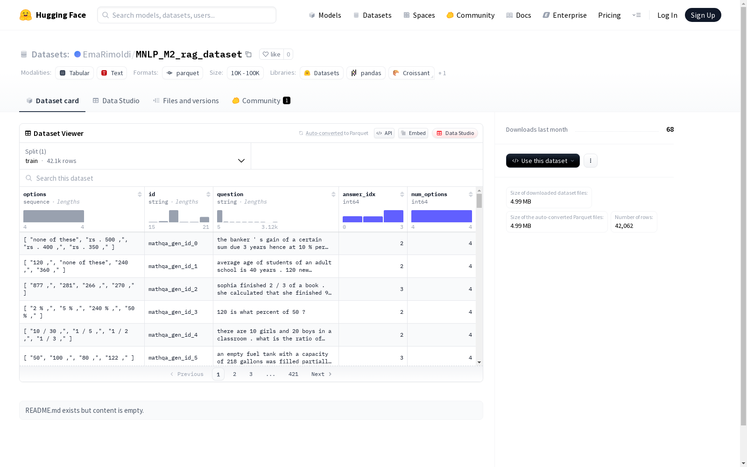Viewport: 747px width, 467px height.
Task: Show the +1 additional libraries
Action: [442, 73]
